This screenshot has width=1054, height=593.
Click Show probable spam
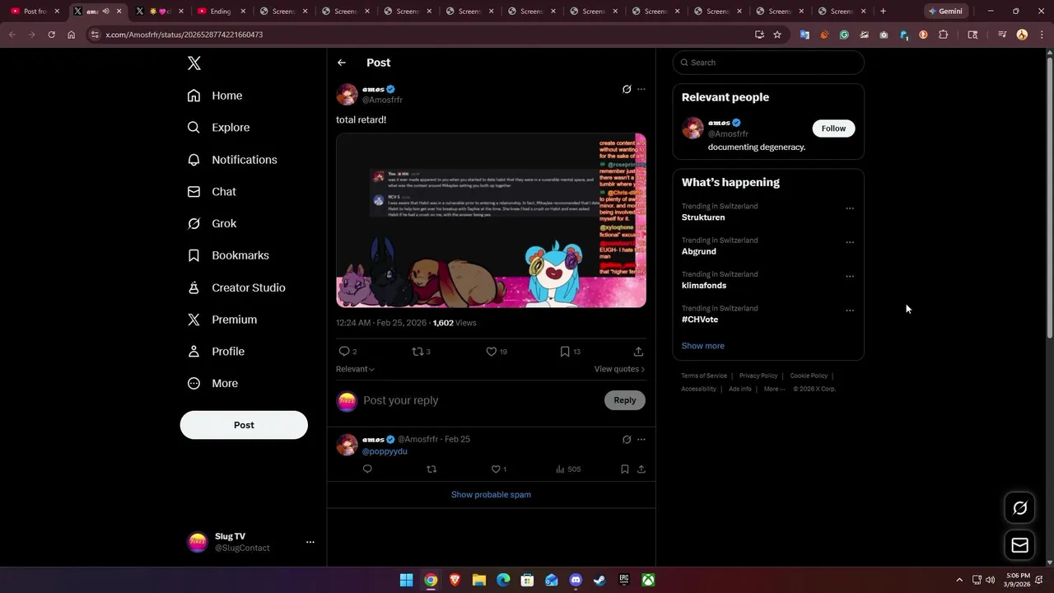coord(491,494)
